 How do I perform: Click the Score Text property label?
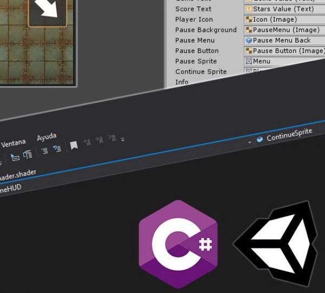pyautogui.click(x=193, y=9)
